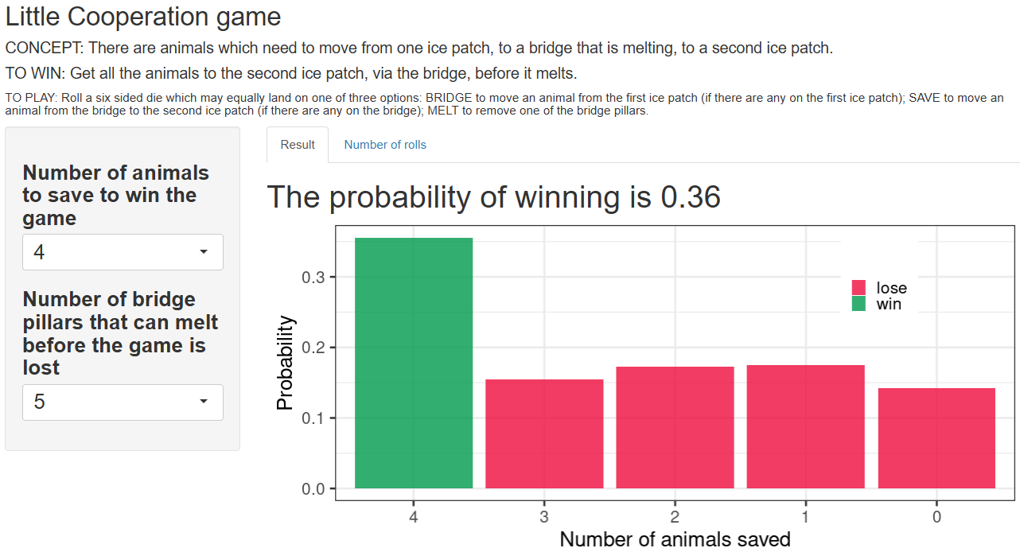Click the probability of winning heading

[493, 197]
